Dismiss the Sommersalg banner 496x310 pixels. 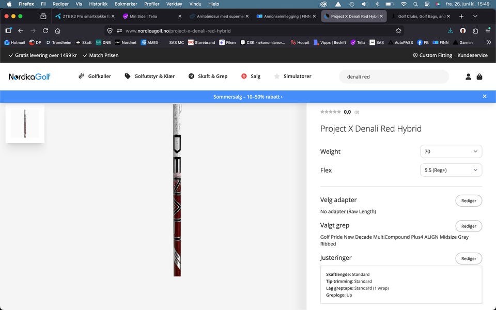tap(484, 97)
